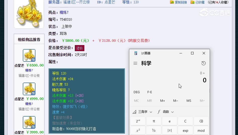Click the MR memory recall button

coord(149,100)
